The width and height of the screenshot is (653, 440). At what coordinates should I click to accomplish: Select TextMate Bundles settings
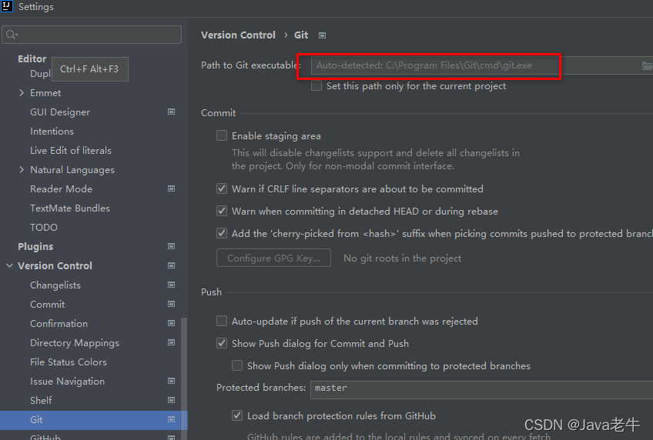point(70,208)
